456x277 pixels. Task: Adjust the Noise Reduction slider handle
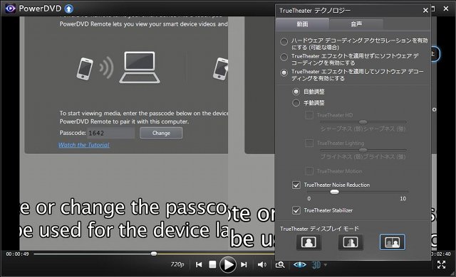(x=334, y=192)
